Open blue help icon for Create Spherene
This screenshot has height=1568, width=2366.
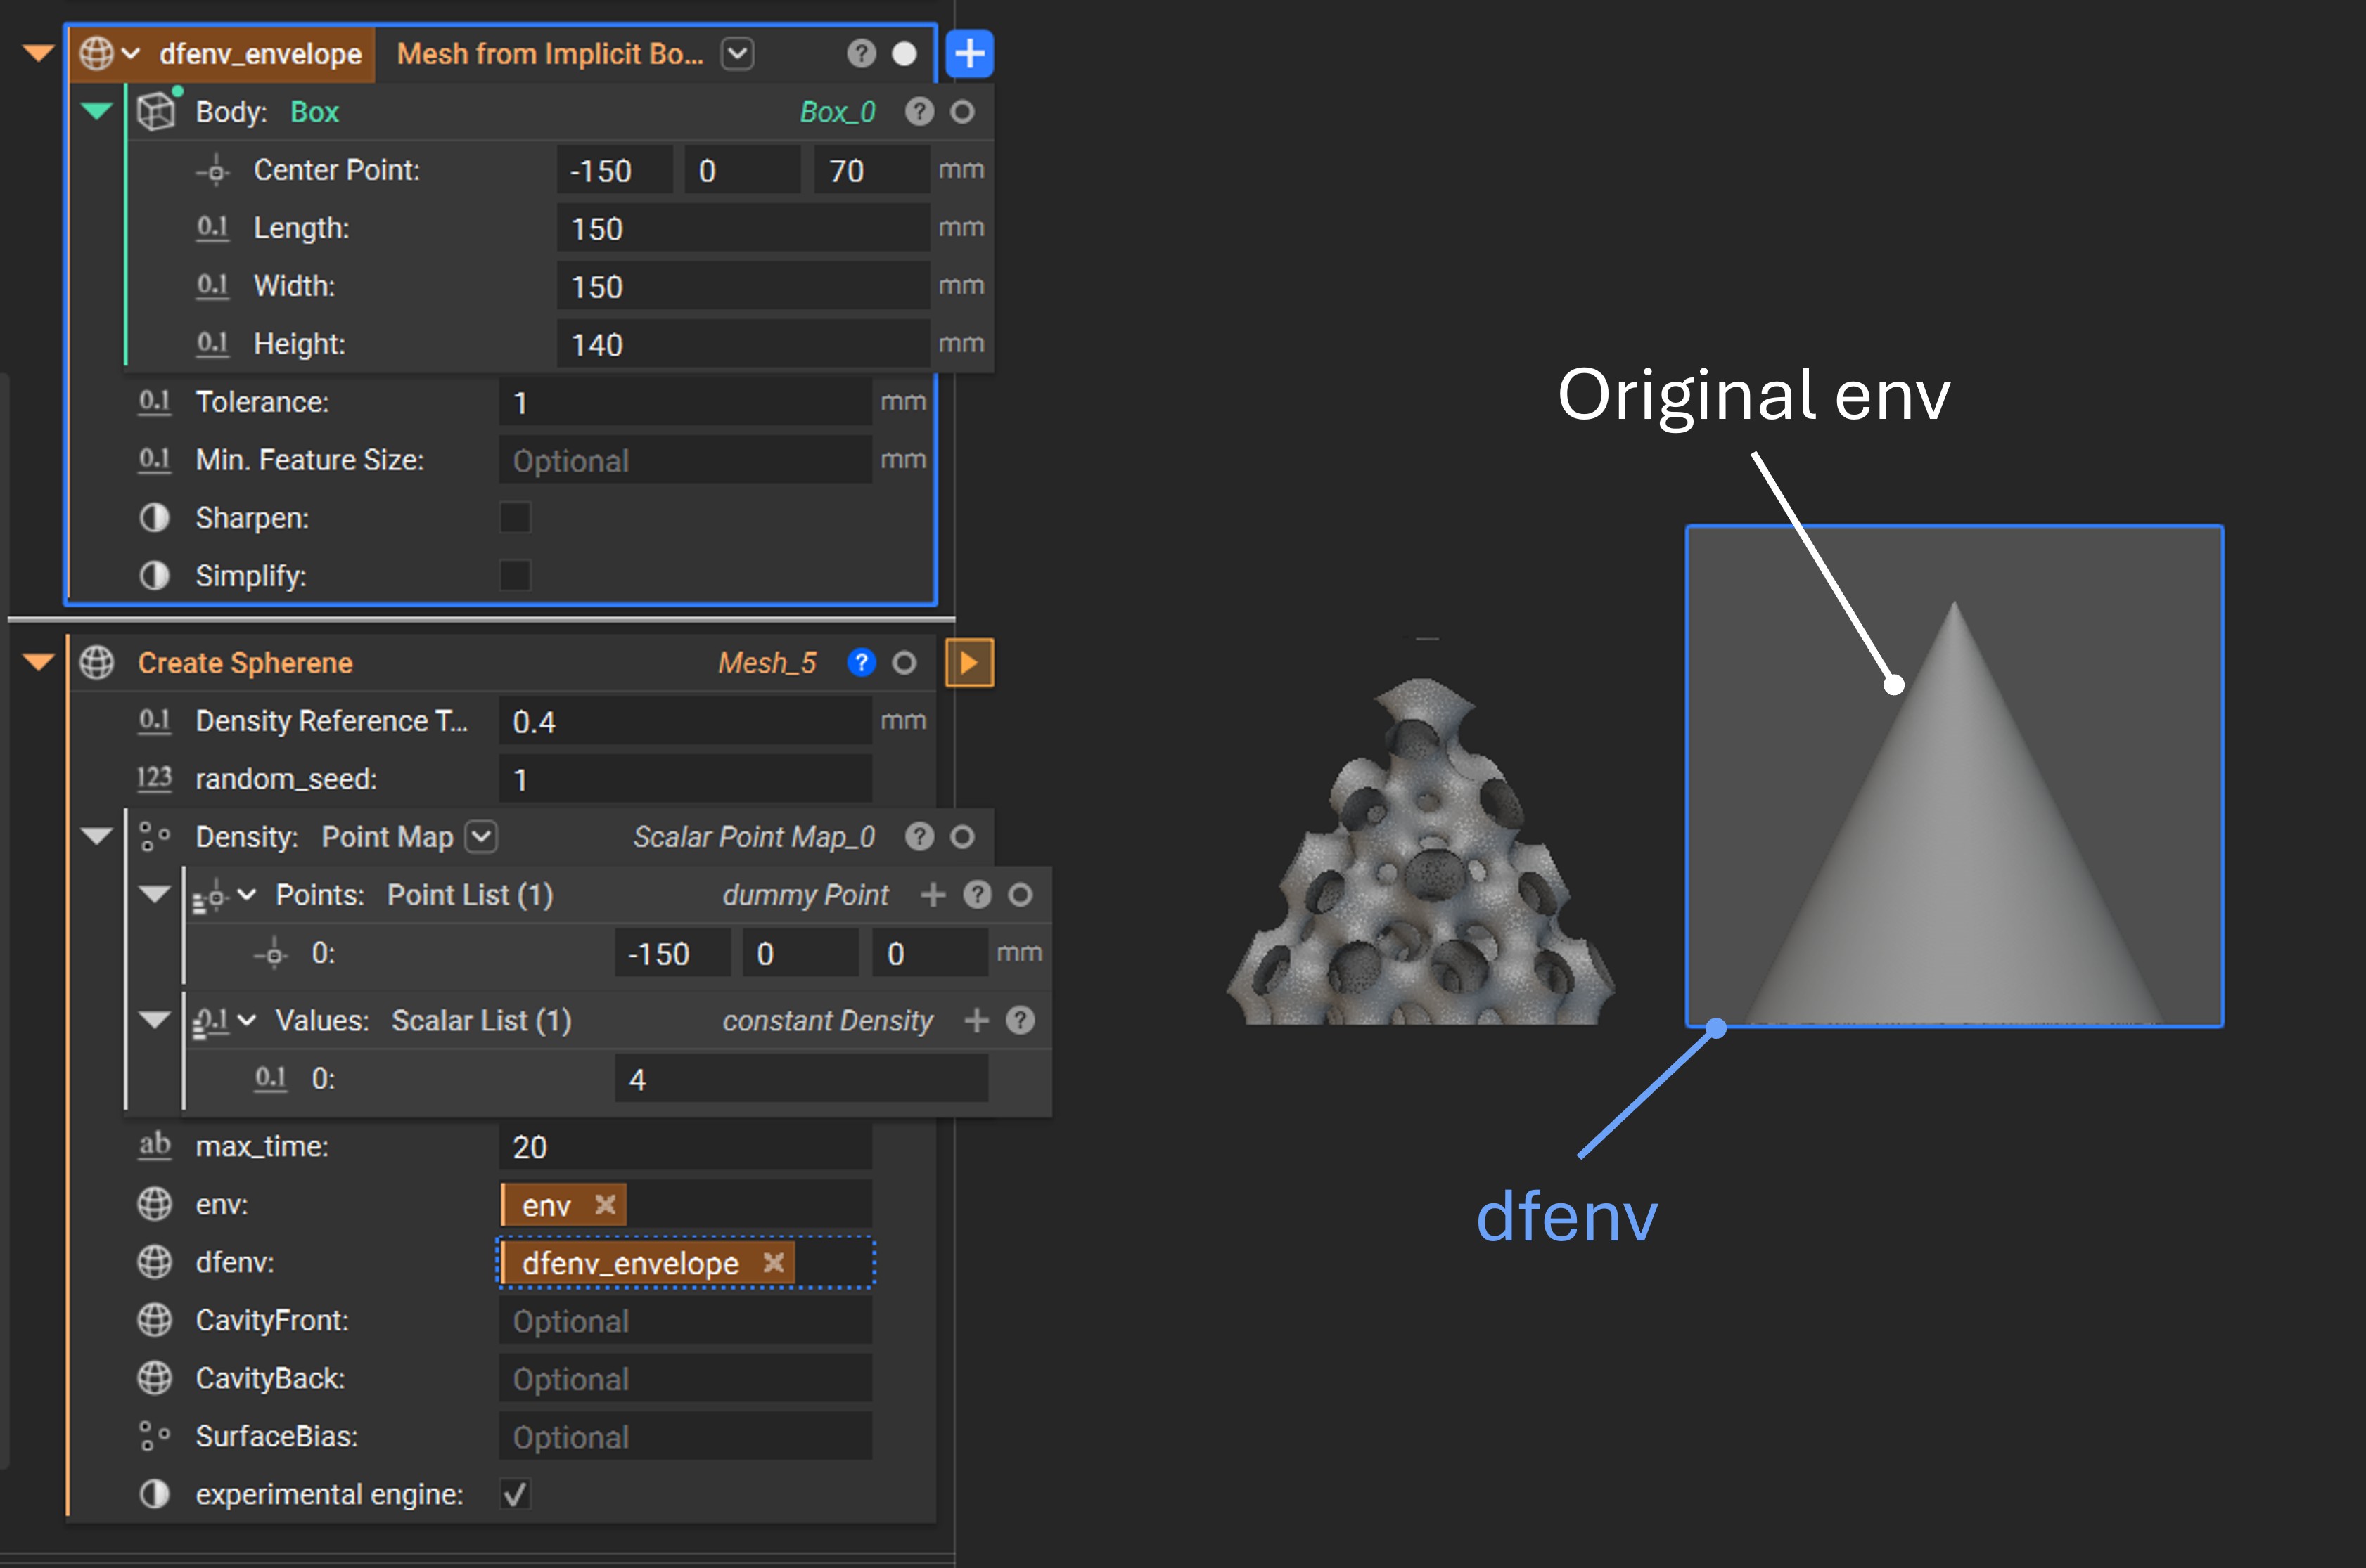pyautogui.click(x=860, y=663)
